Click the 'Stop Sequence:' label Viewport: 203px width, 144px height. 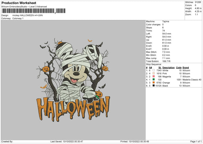click(154, 65)
